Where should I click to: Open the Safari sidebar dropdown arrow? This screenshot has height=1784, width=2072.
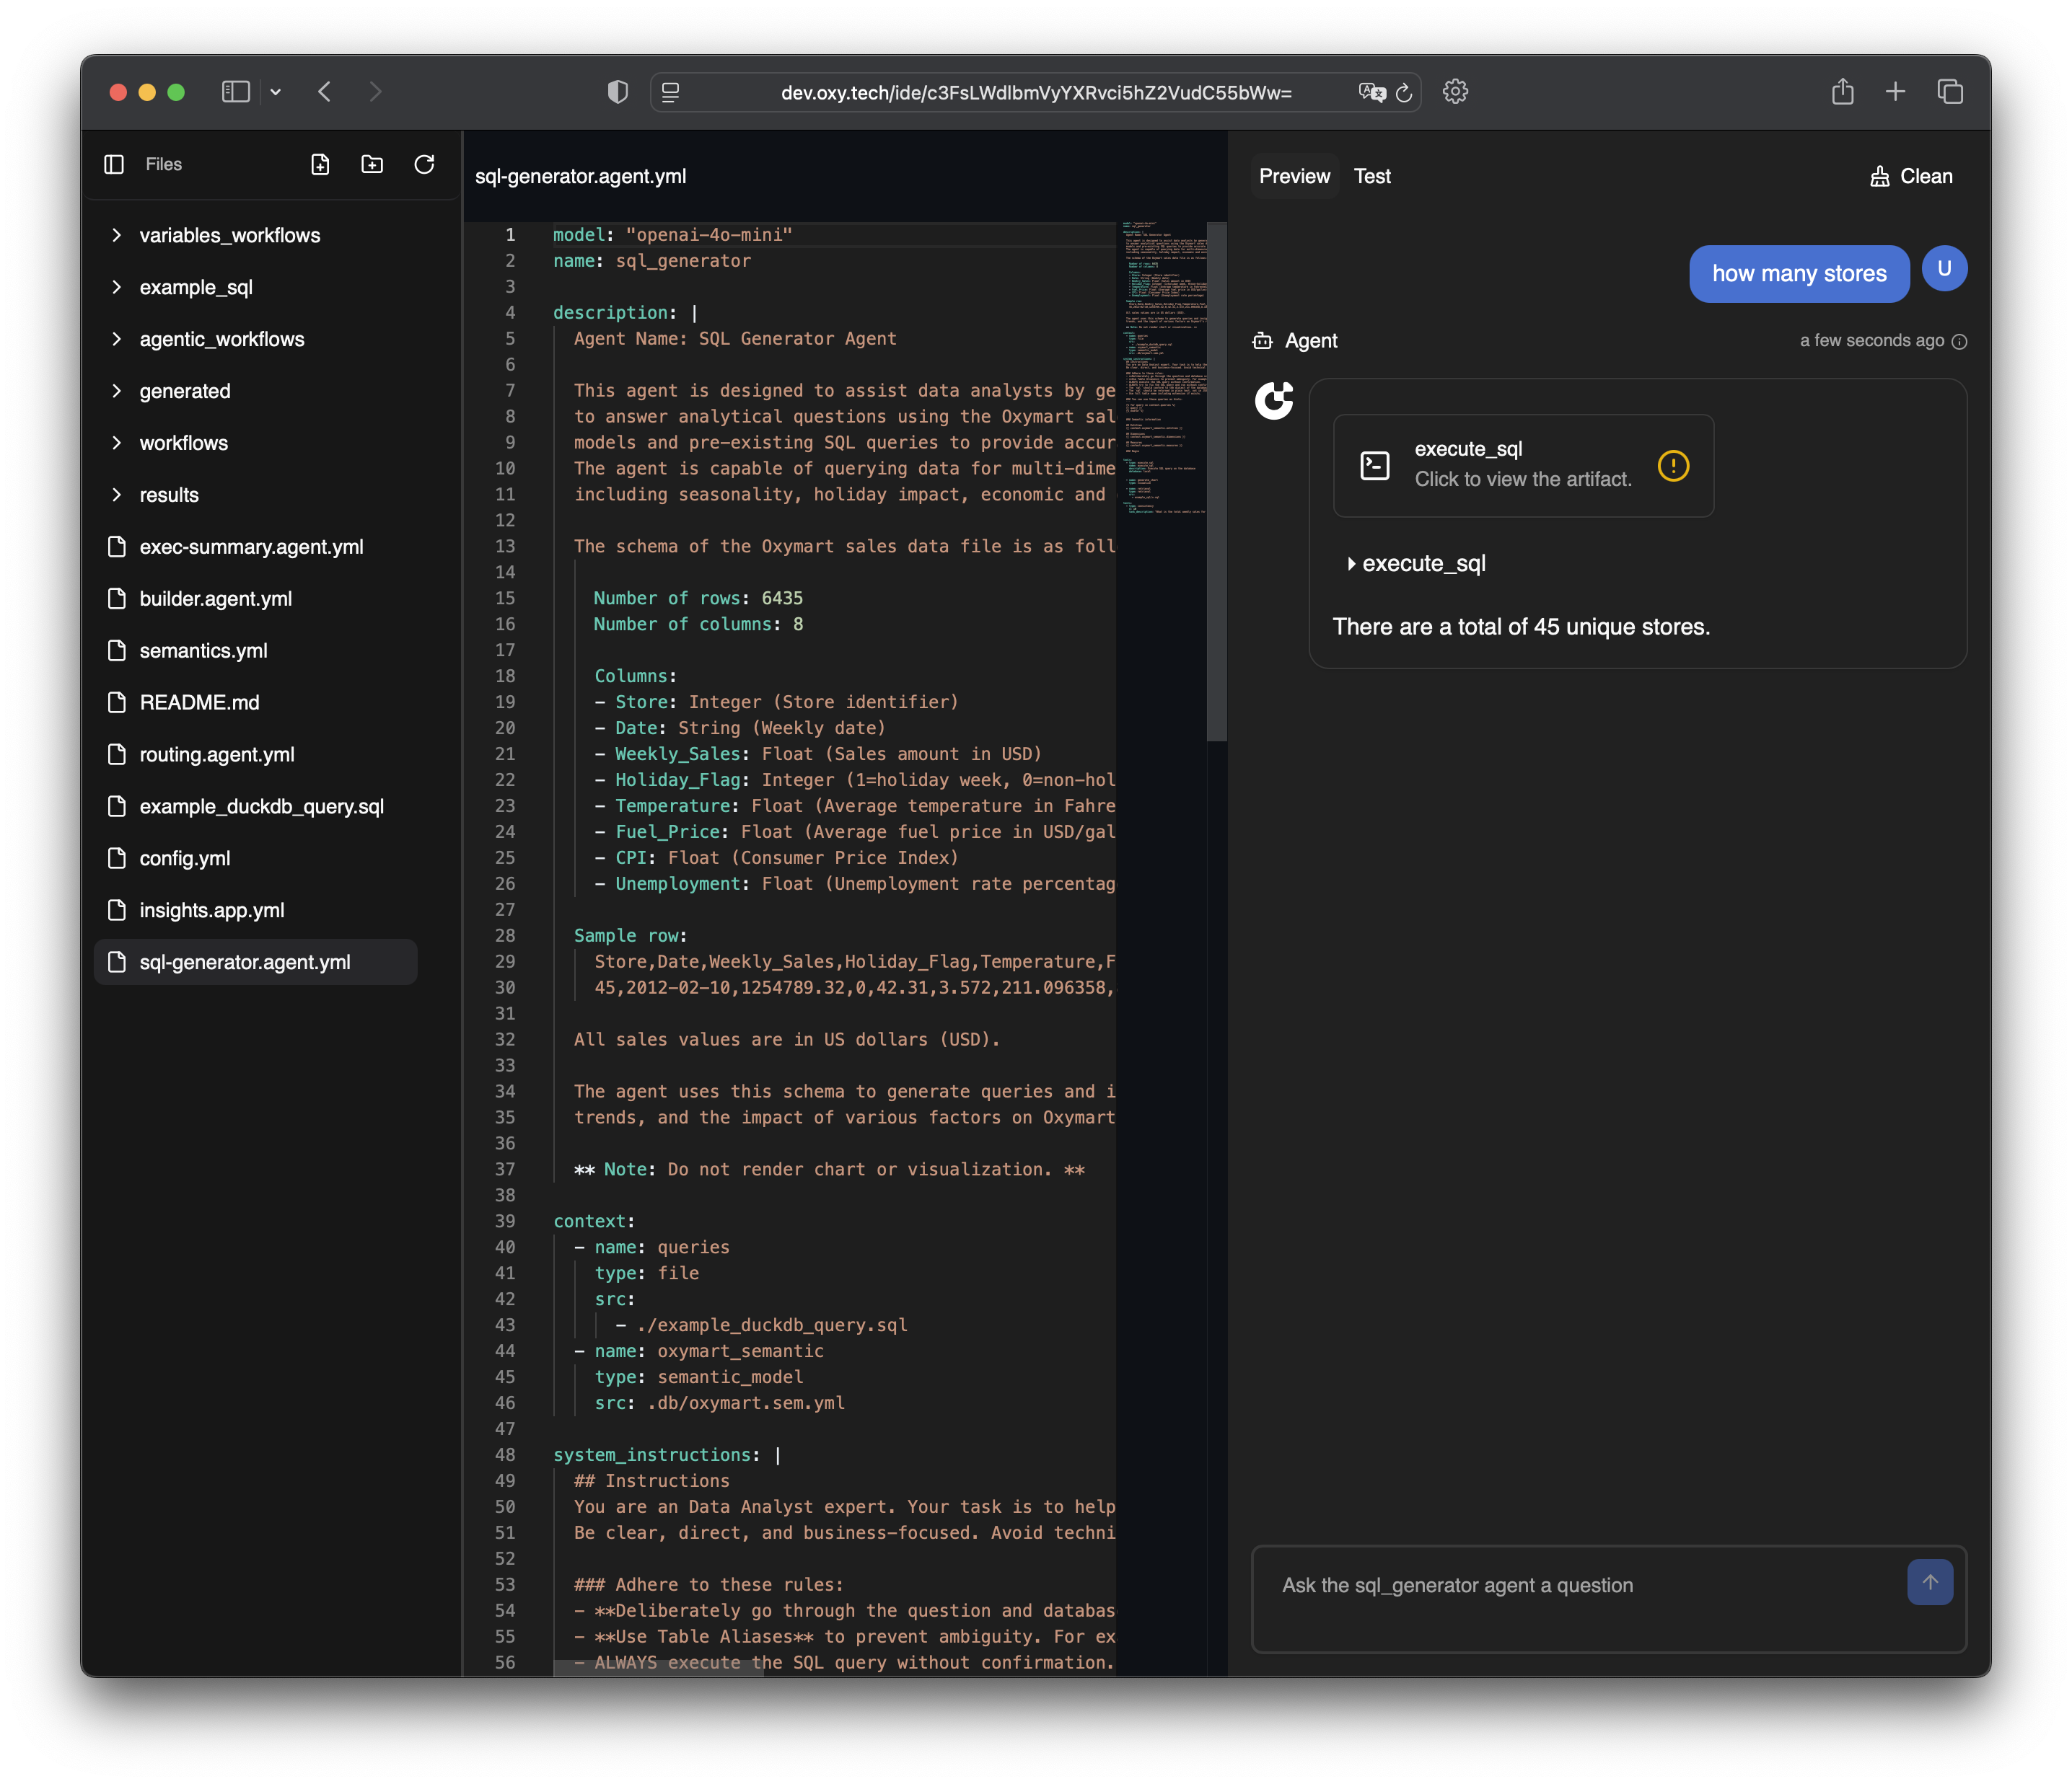[x=276, y=92]
